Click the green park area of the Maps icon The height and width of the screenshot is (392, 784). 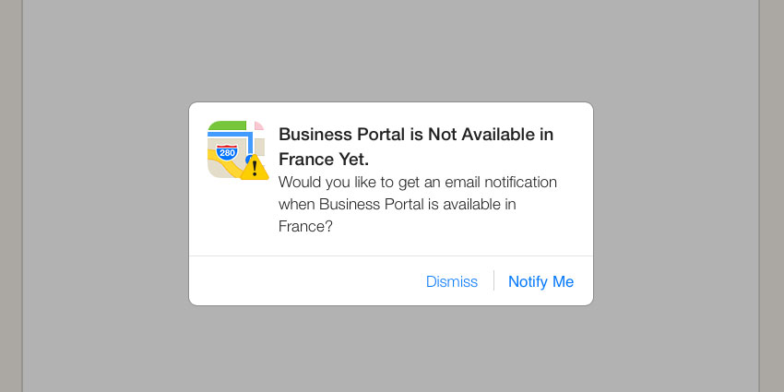227,125
